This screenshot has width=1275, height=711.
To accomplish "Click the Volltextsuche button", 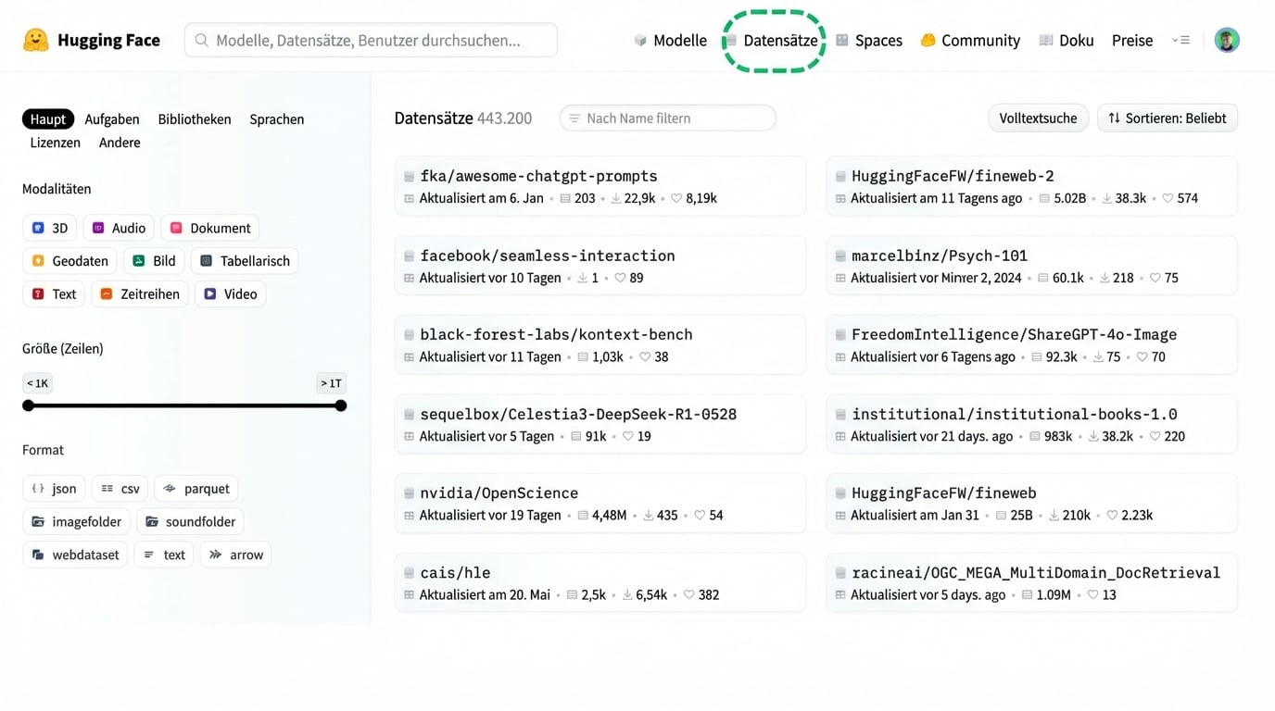I will (1038, 118).
